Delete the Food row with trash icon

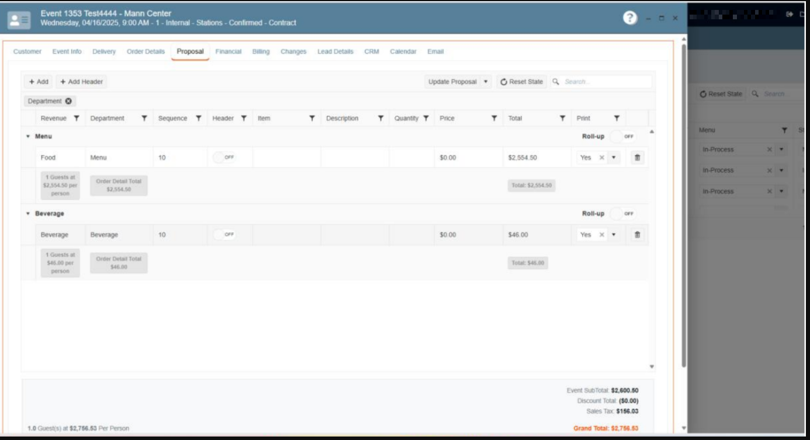click(x=638, y=157)
